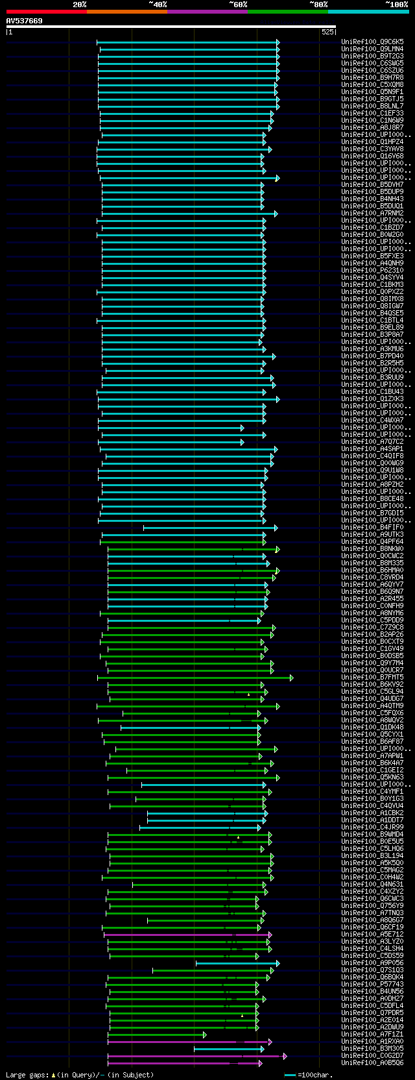Click the UniRef100_C0G2D7 label

(x=372, y=1056)
